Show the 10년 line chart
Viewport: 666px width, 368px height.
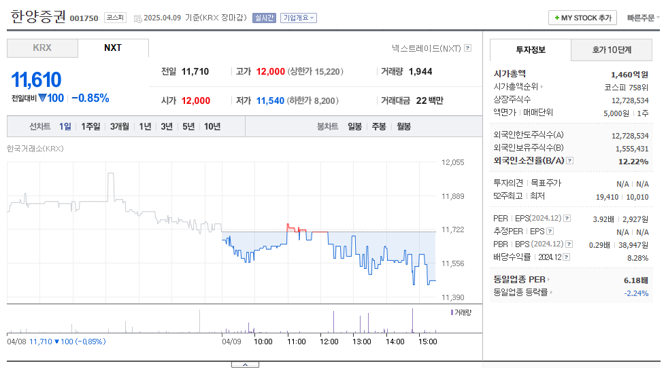click(212, 126)
